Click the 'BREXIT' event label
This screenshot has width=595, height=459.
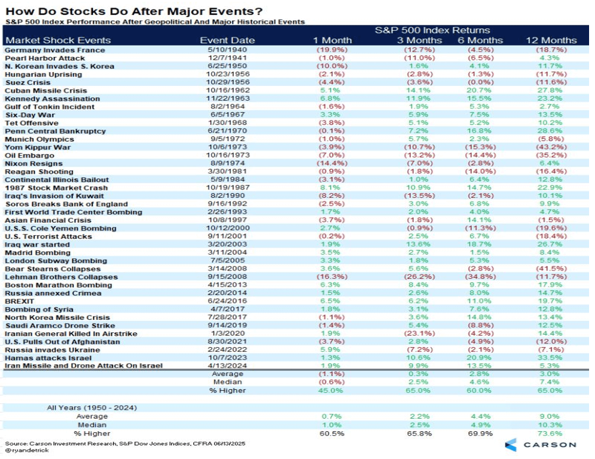20,301
